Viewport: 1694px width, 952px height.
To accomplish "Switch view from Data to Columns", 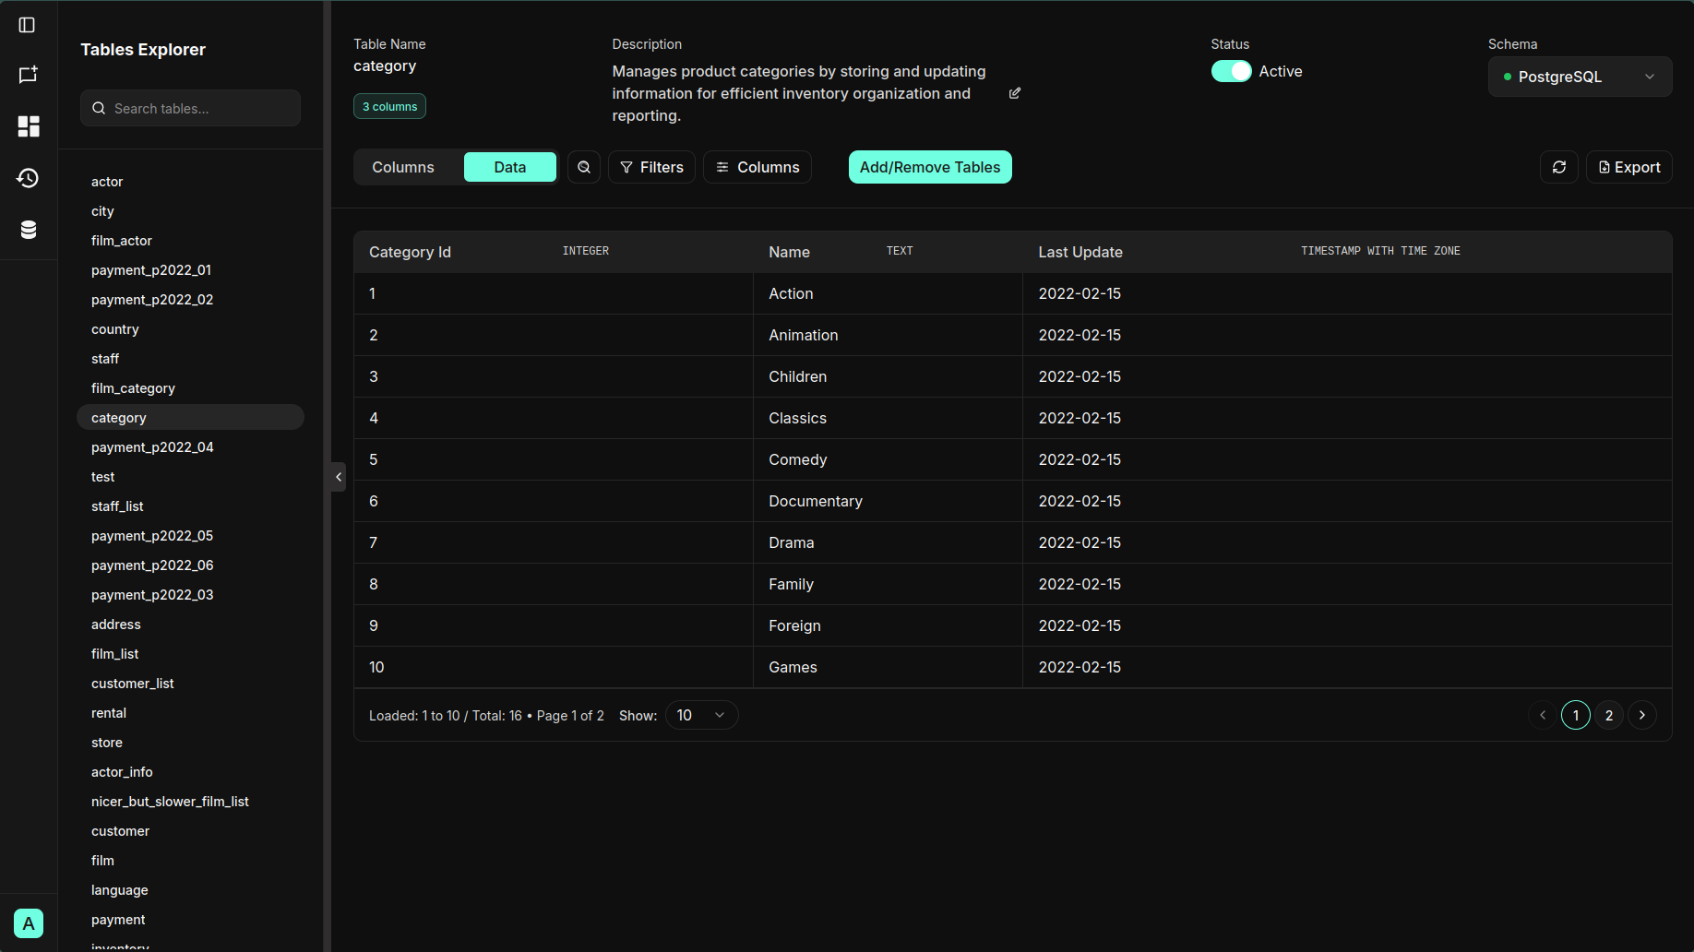I will [403, 167].
